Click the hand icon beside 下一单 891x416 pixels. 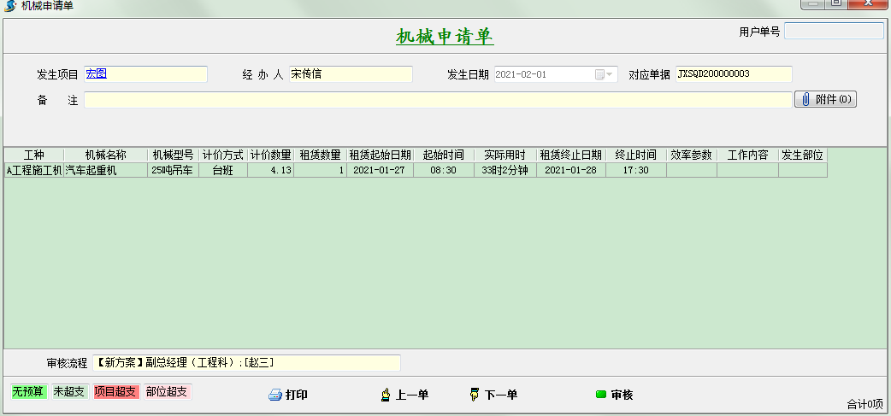pyautogui.click(x=475, y=395)
